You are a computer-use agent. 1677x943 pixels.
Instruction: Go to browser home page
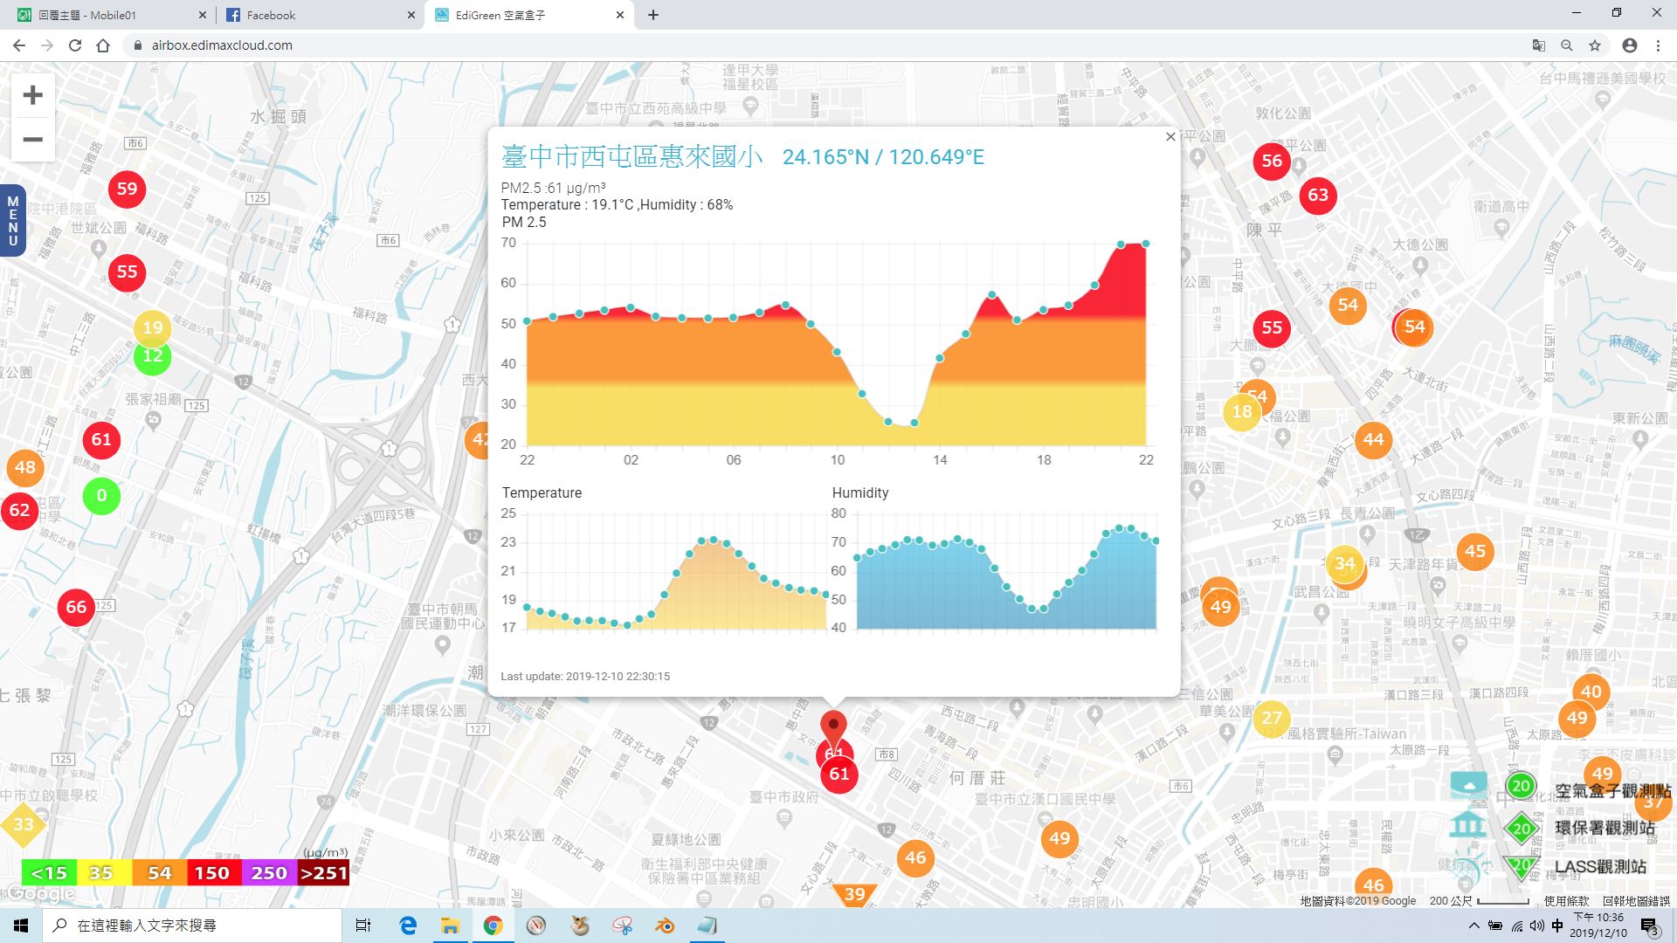[x=103, y=45]
